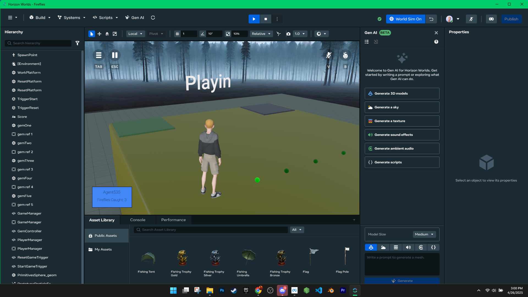Click the VR headset preview icon
The height and width of the screenshot is (297, 528).
click(x=491, y=19)
